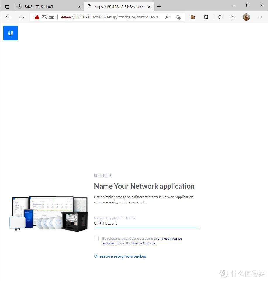Open the favorites list

pos(220,17)
